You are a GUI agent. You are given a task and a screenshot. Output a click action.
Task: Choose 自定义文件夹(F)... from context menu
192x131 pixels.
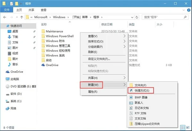[104, 59]
